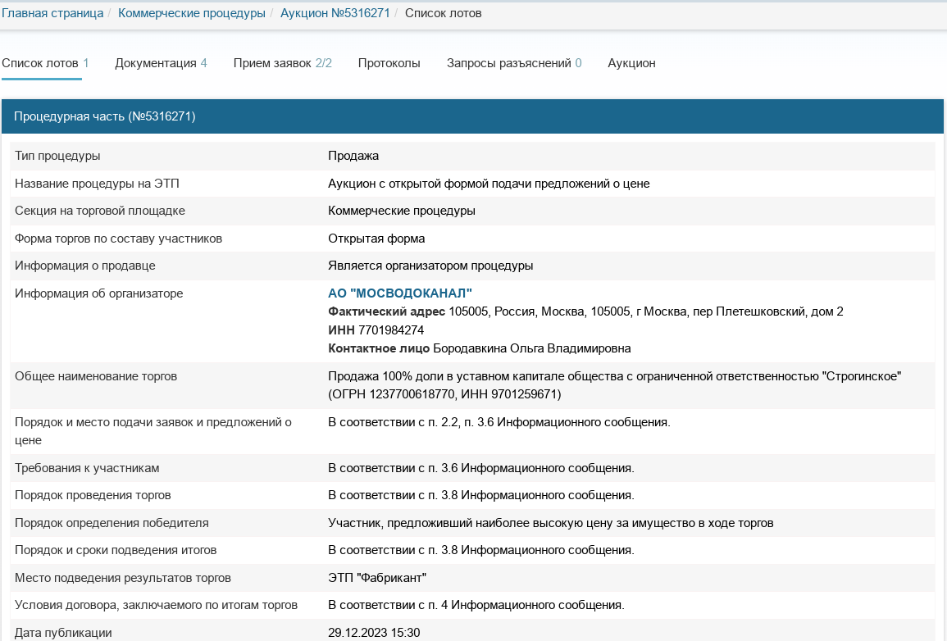Switch to the Документация tab
This screenshot has height=641, width=947.
point(161,63)
